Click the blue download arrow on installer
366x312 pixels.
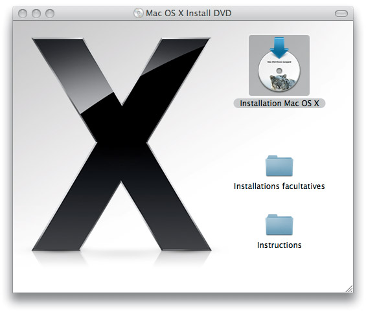279,47
